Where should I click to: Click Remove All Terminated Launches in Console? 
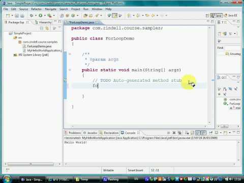[179, 133]
